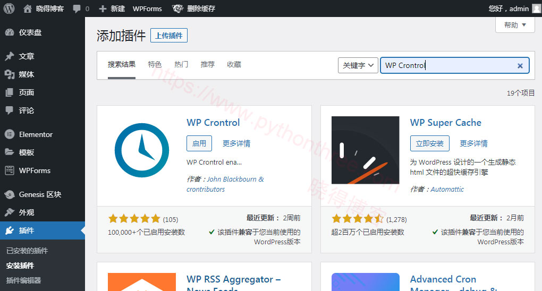The width and height of the screenshot is (542, 291).
Task: Click the 上传插件 upload button
Action: [169, 35]
